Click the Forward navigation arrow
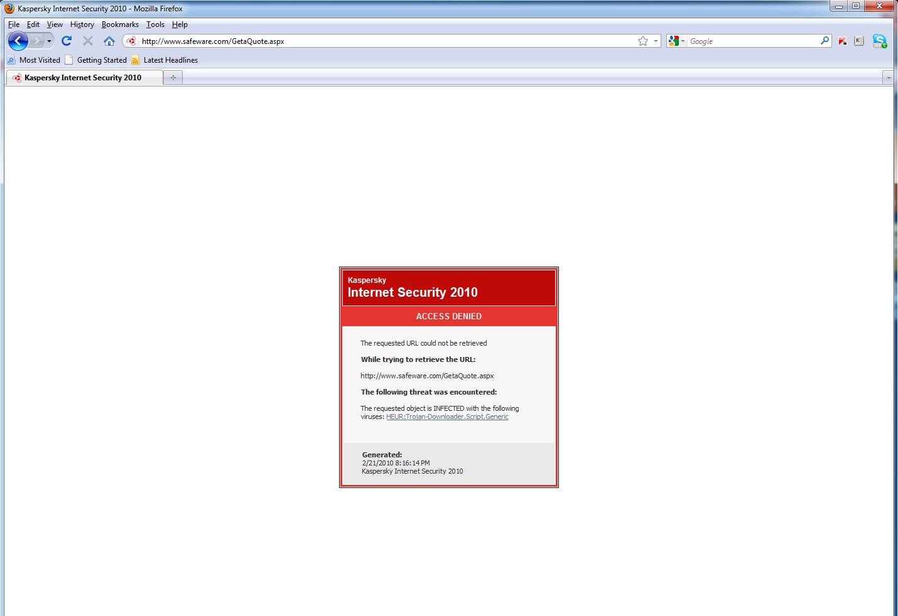This screenshot has width=898, height=616. (x=36, y=41)
